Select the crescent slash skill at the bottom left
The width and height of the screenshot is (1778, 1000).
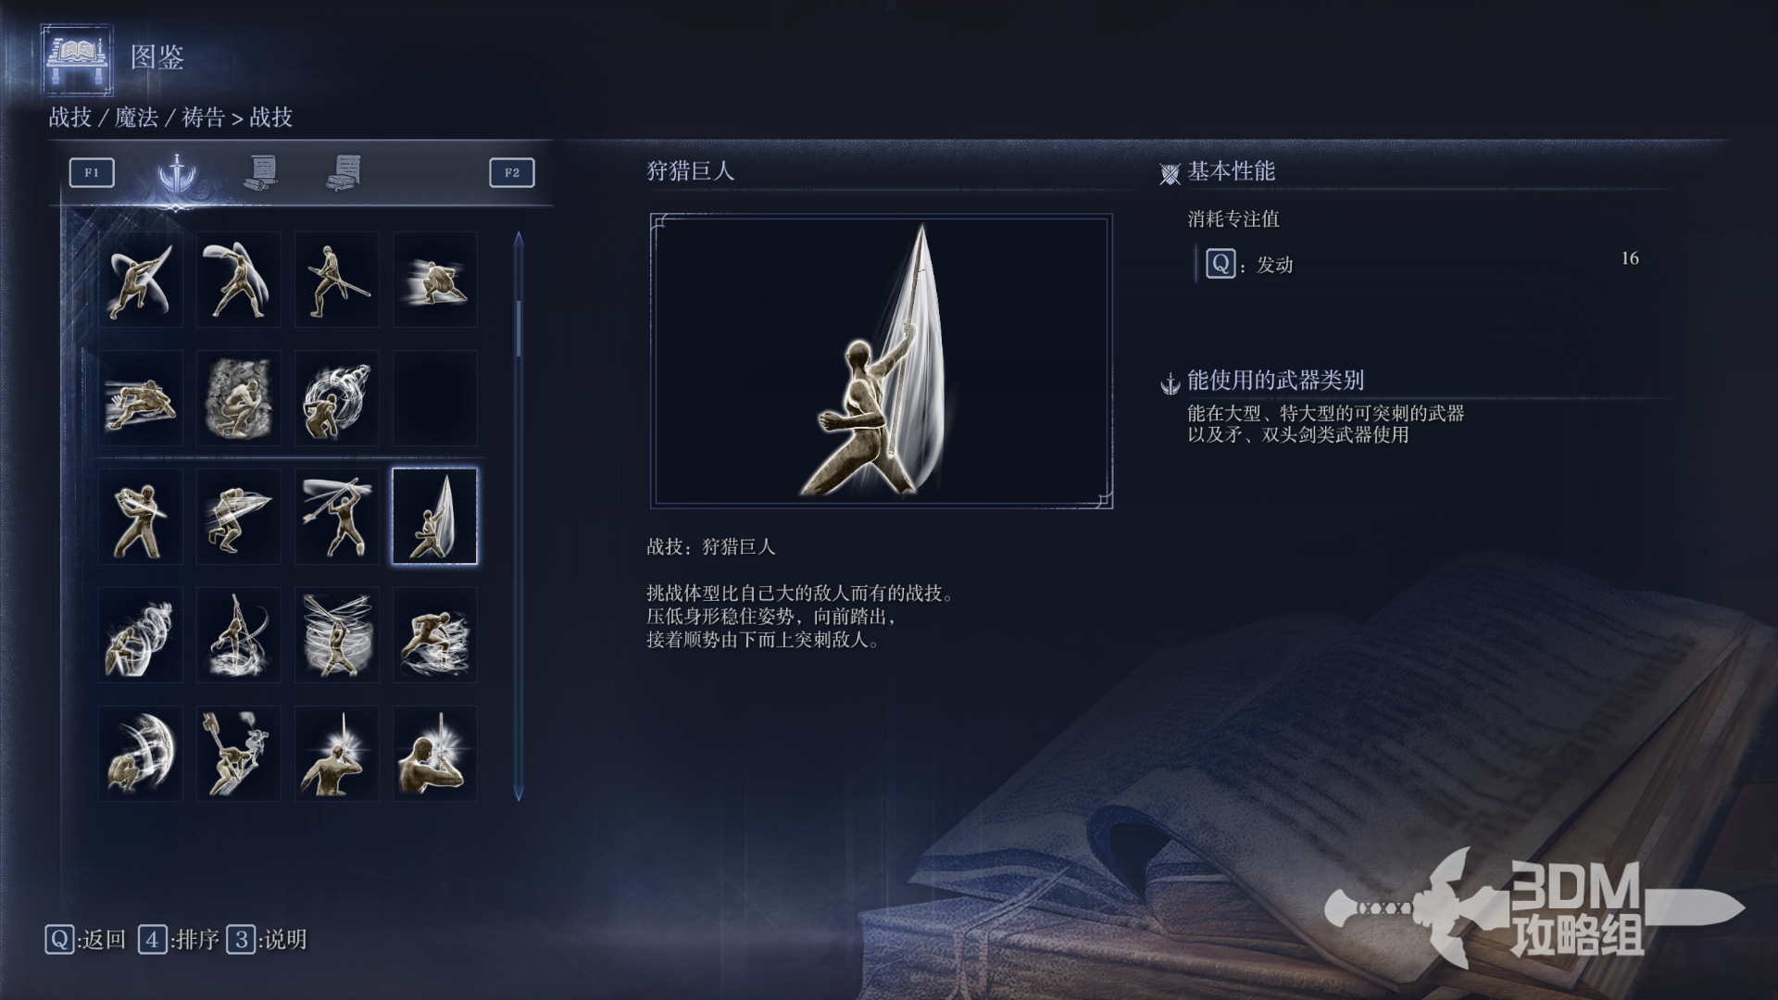point(140,753)
